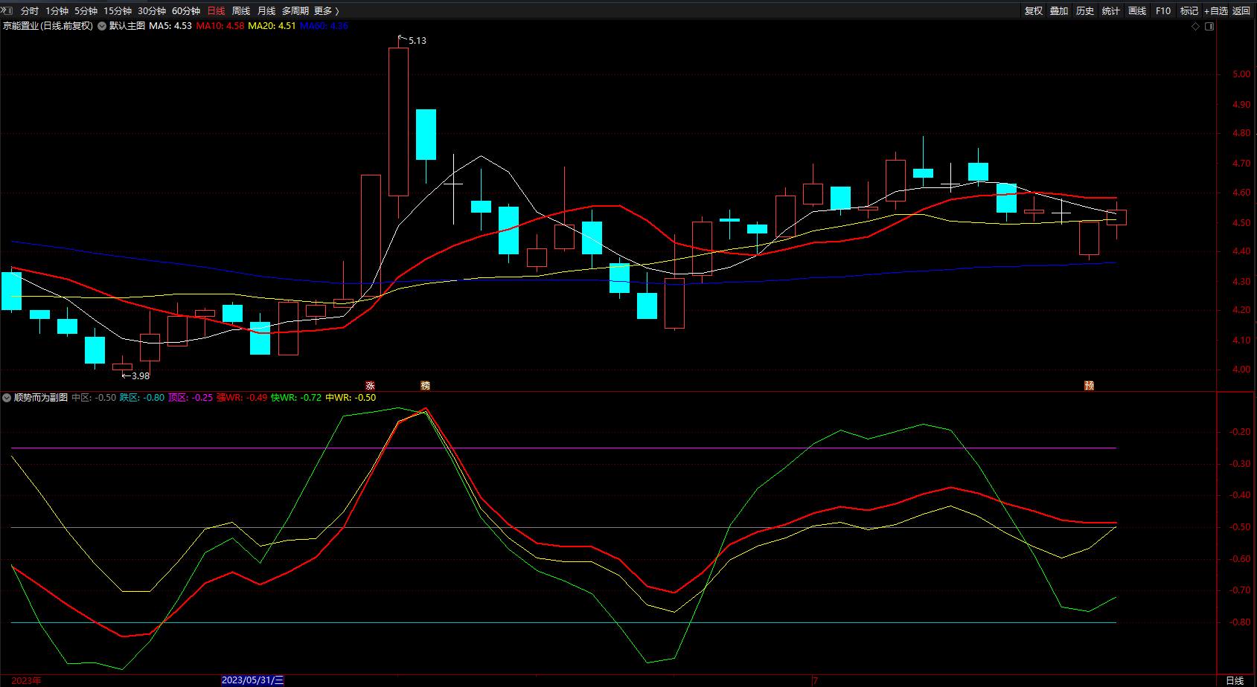Add stock with +自选 button
The width and height of the screenshot is (1257, 687).
coord(1215,10)
